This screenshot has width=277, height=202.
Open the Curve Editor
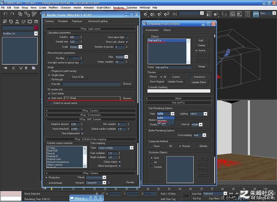point(232,14)
